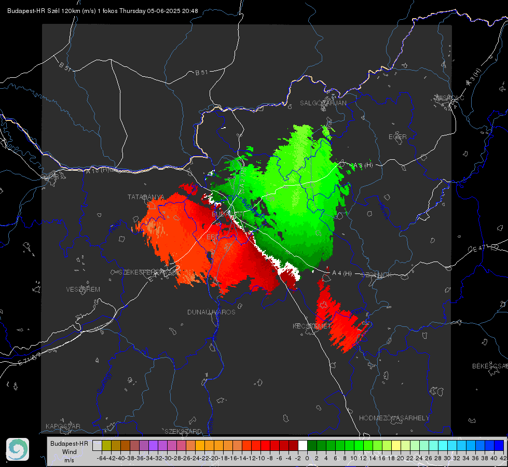
Task: Choose the olive swatch between -64 and -42
Action: click(106, 445)
